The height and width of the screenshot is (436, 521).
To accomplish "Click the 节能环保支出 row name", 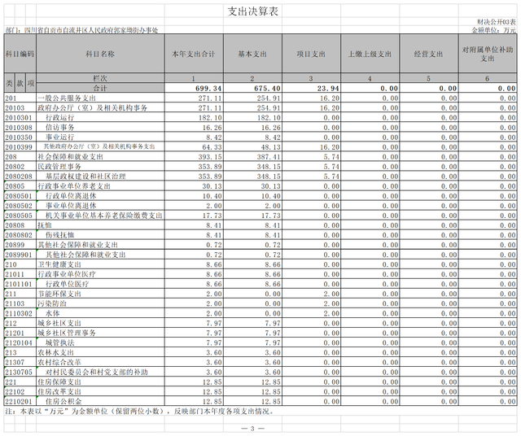I will [x=59, y=294].
